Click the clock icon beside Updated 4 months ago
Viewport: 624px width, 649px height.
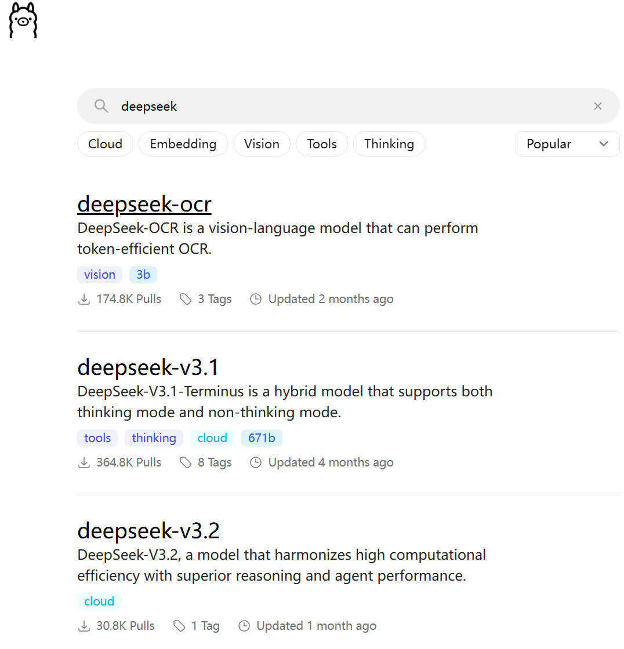256,463
